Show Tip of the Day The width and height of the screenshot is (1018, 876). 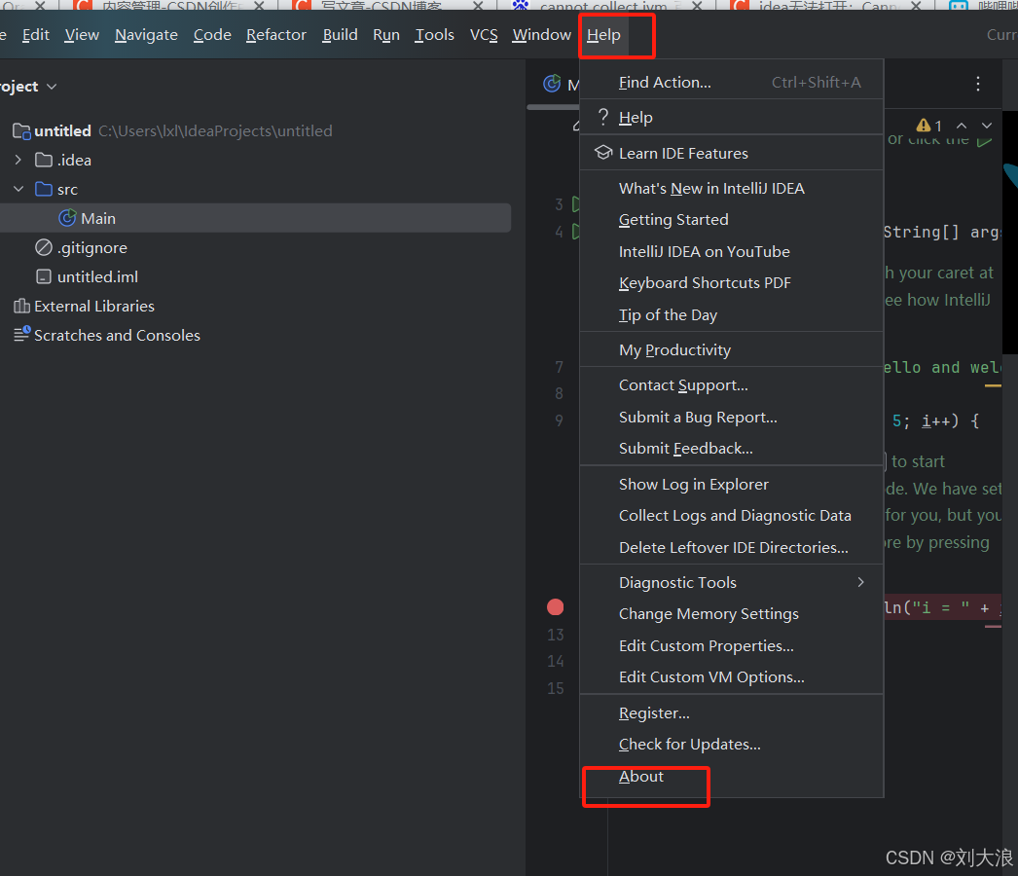coord(732,315)
